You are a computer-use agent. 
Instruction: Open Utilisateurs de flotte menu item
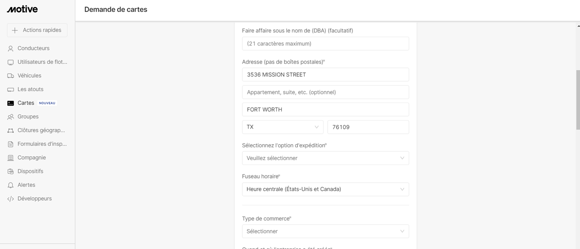point(42,62)
